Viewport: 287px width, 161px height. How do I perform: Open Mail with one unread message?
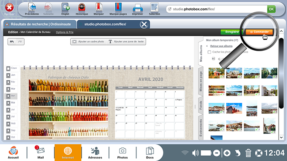[x=41, y=152]
